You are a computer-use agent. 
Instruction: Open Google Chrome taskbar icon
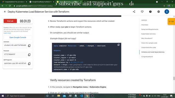87,96
